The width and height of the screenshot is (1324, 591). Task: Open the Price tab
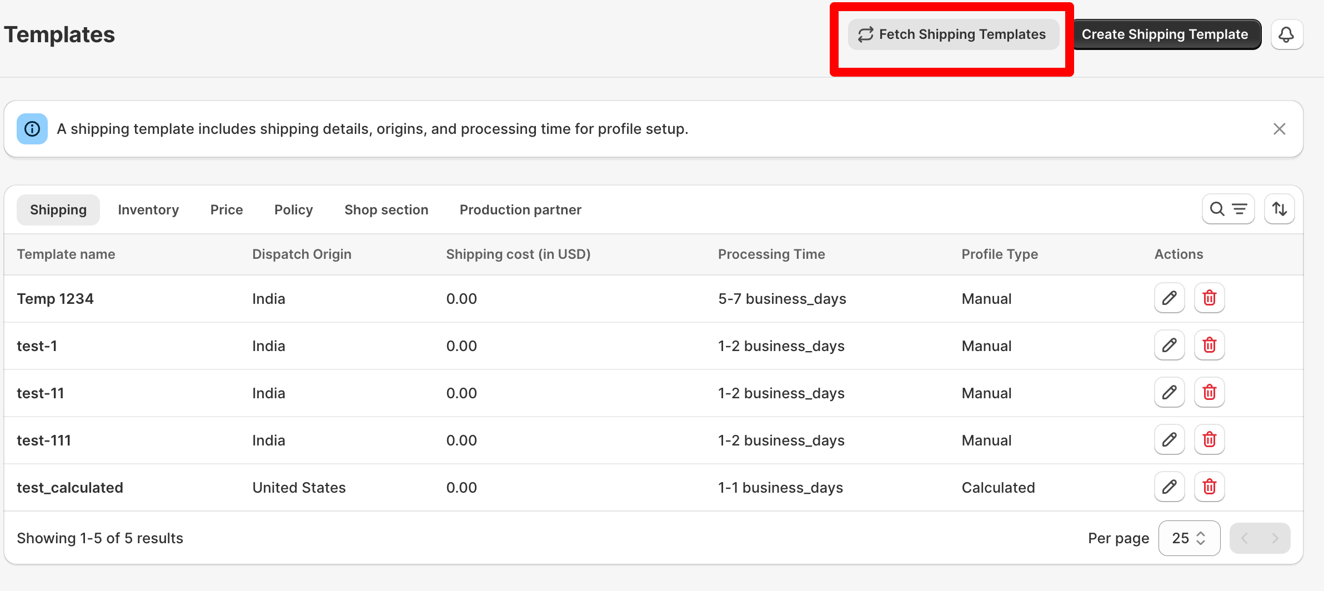point(227,210)
